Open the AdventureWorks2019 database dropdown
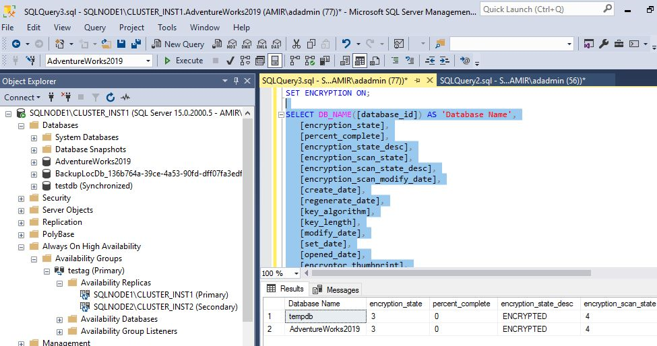The image size is (657, 346). (x=148, y=61)
